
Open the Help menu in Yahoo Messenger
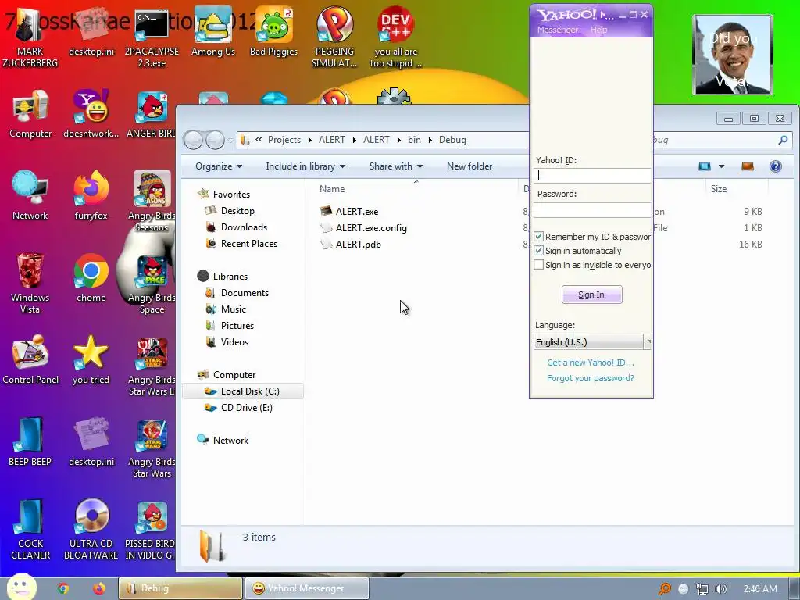point(599,30)
